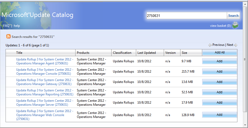248x128 pixels.
Task: Click the Add All button
Action: pyautogui.click(x=219, y=52)
